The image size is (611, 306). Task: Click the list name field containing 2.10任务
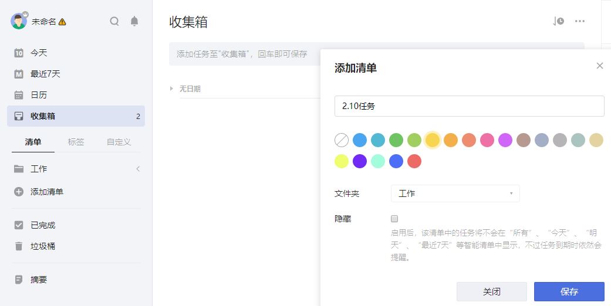click(x=469, y=106)
